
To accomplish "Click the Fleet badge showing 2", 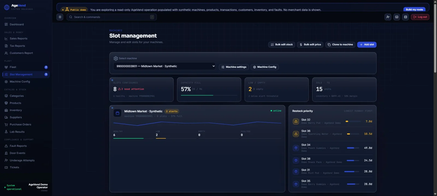I will coord(46,67).
